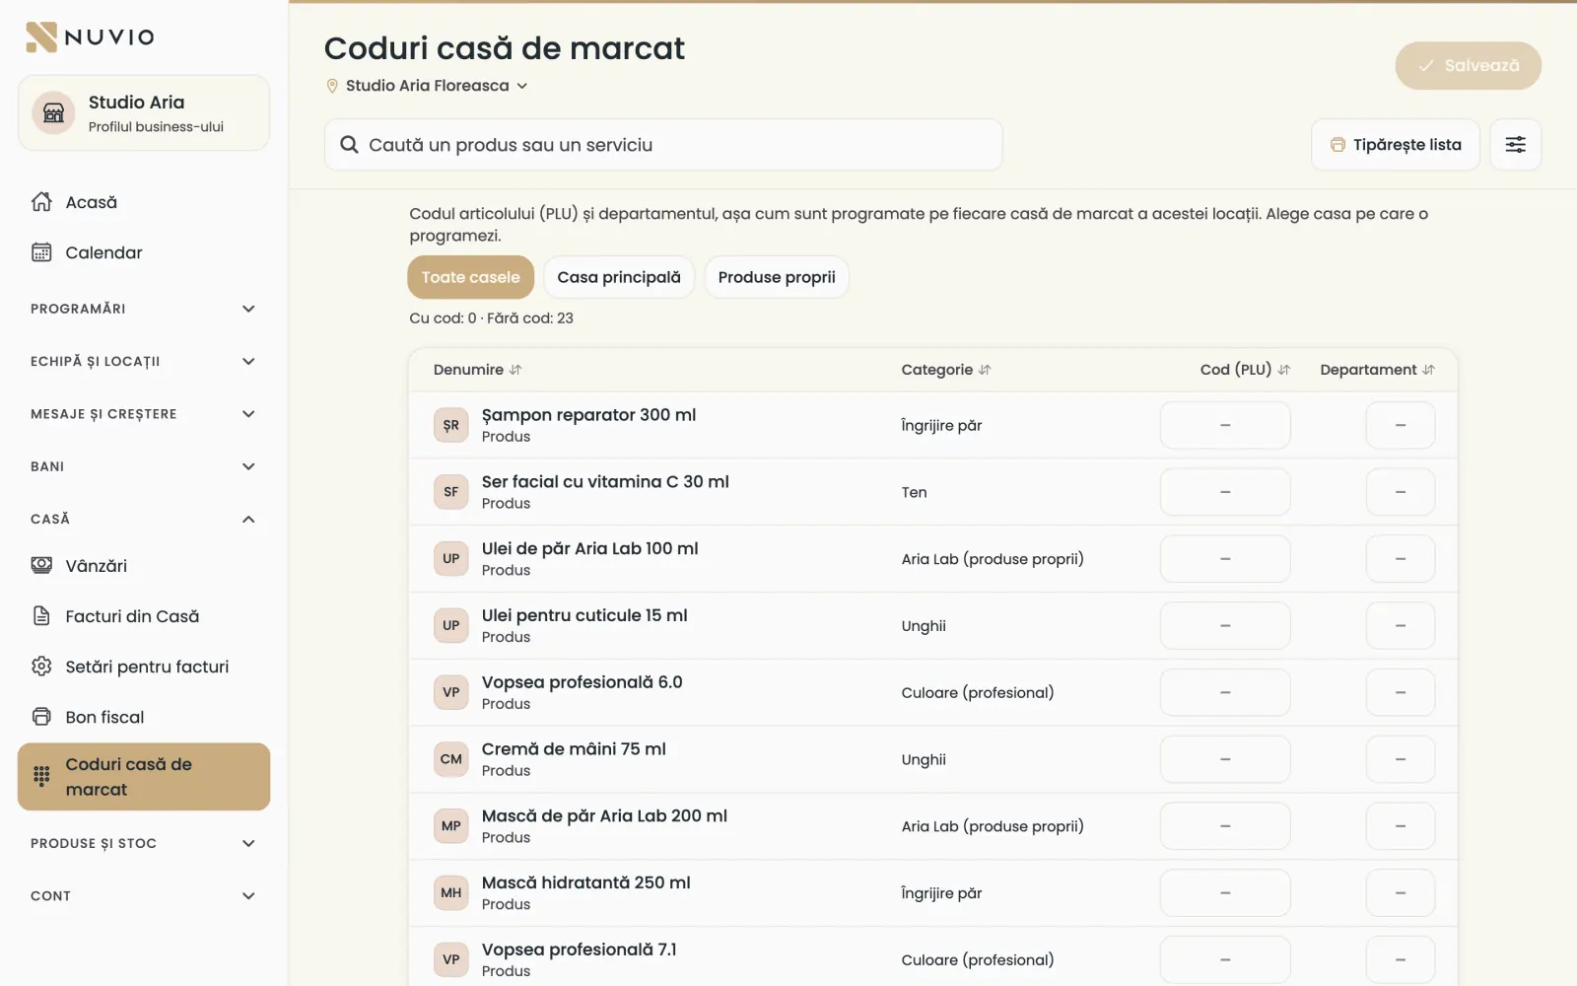1577x986 pixels.
Task: Open the Studio Aria business profile
Action: pos(144,112)
